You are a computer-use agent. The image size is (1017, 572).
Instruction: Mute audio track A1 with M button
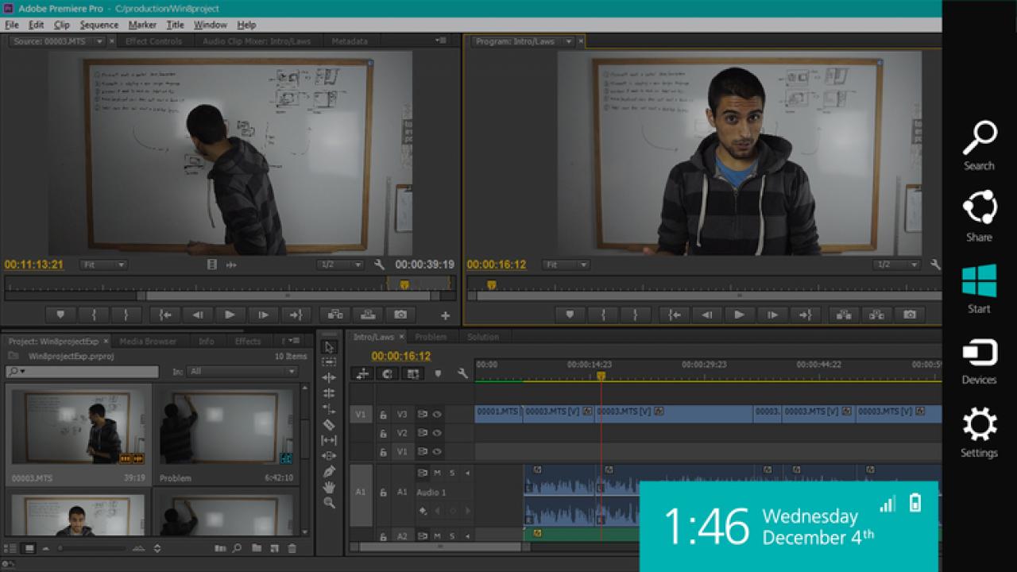[x=437, y=473]
